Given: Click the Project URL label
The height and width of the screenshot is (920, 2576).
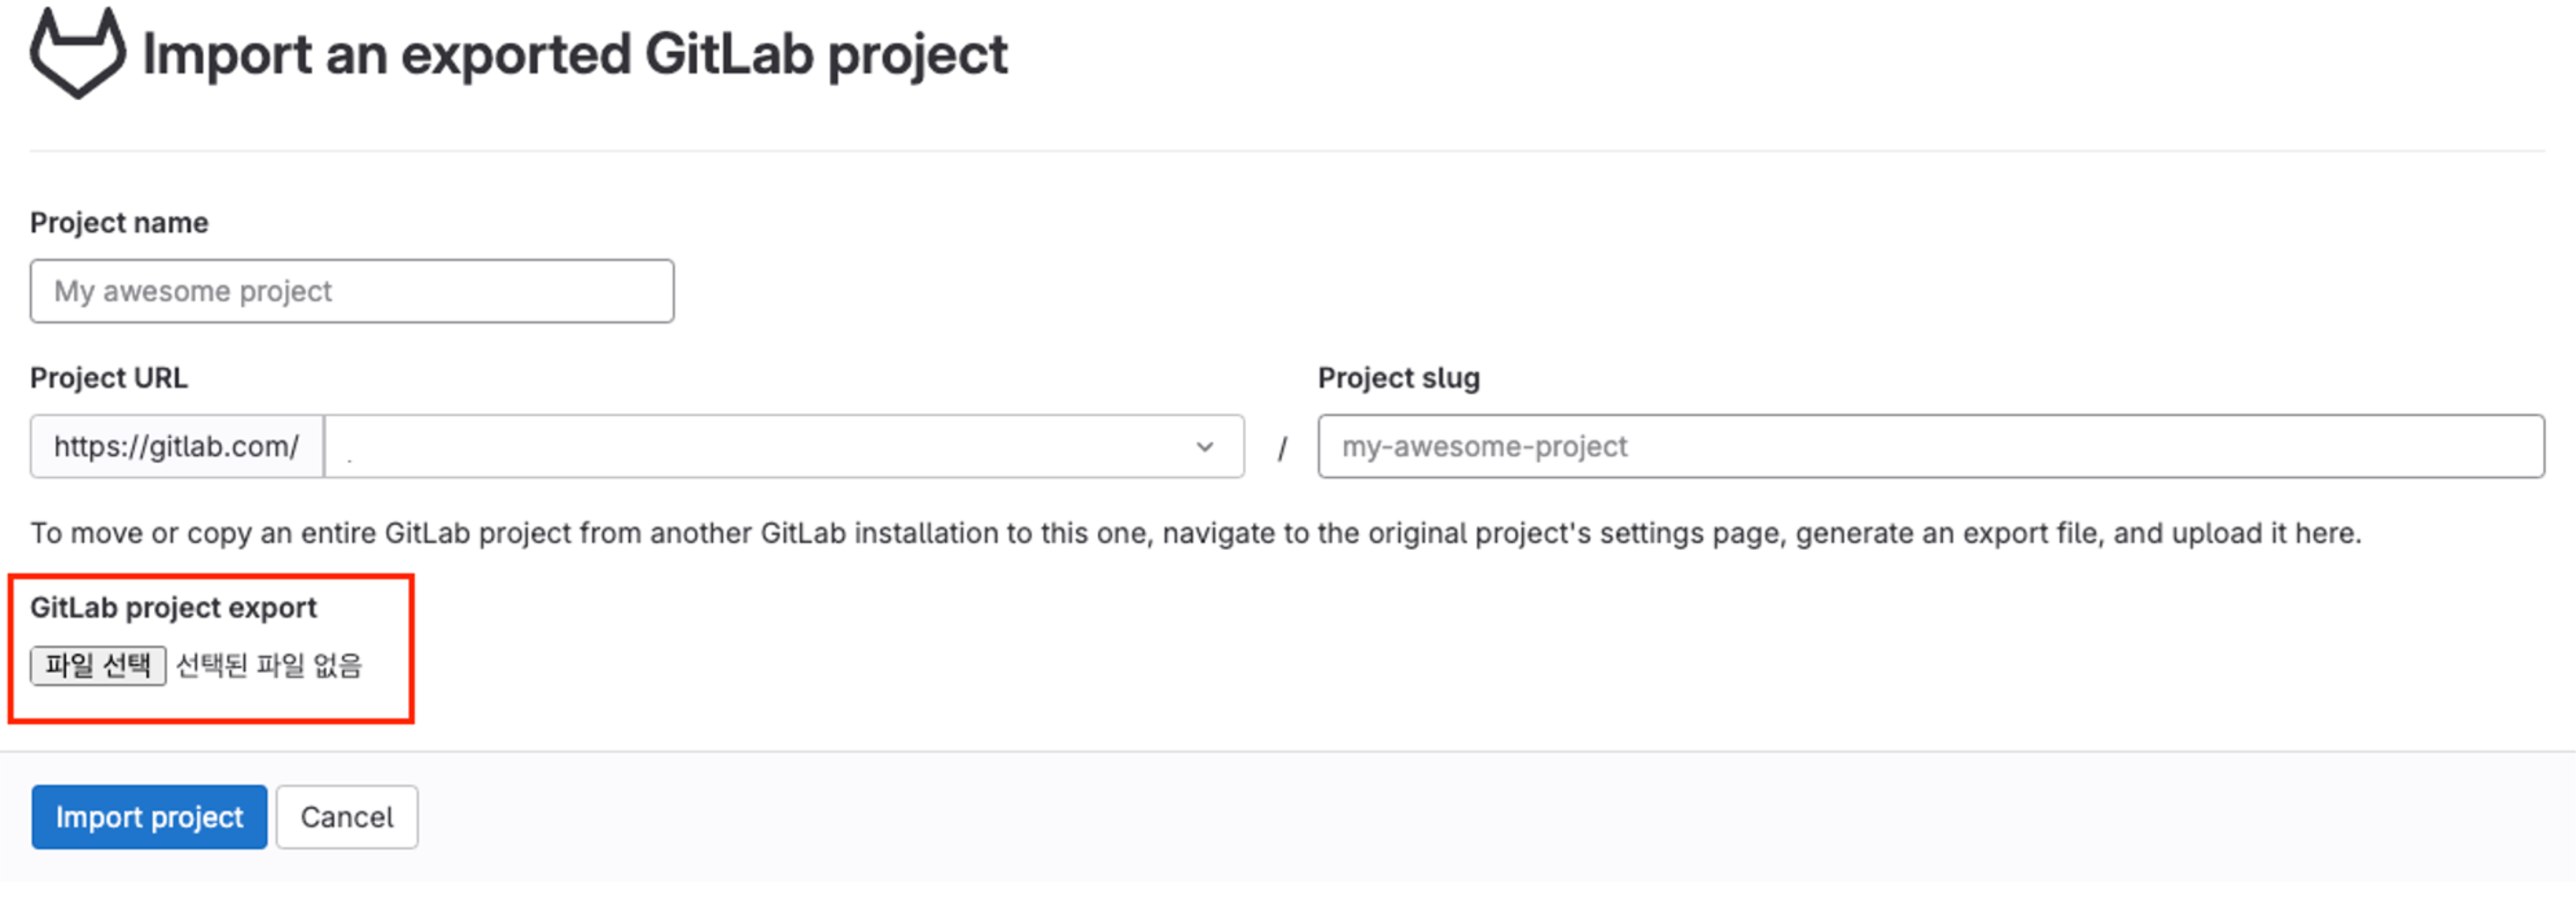Looking at the screenshot, I should pyautogui.click(x=108, y=378).
